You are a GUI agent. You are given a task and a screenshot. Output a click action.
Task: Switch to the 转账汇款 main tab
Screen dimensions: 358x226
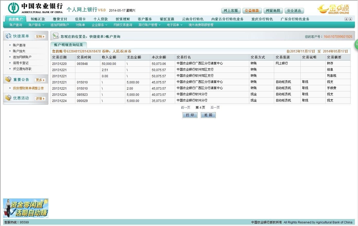(38, 19)
